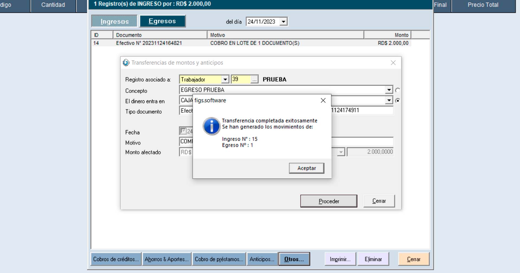Image resolution: width=520 pixels, height=273 pixels.
Task: Open the Trabajador dropdown list
Action: click(x=225, y=79)
